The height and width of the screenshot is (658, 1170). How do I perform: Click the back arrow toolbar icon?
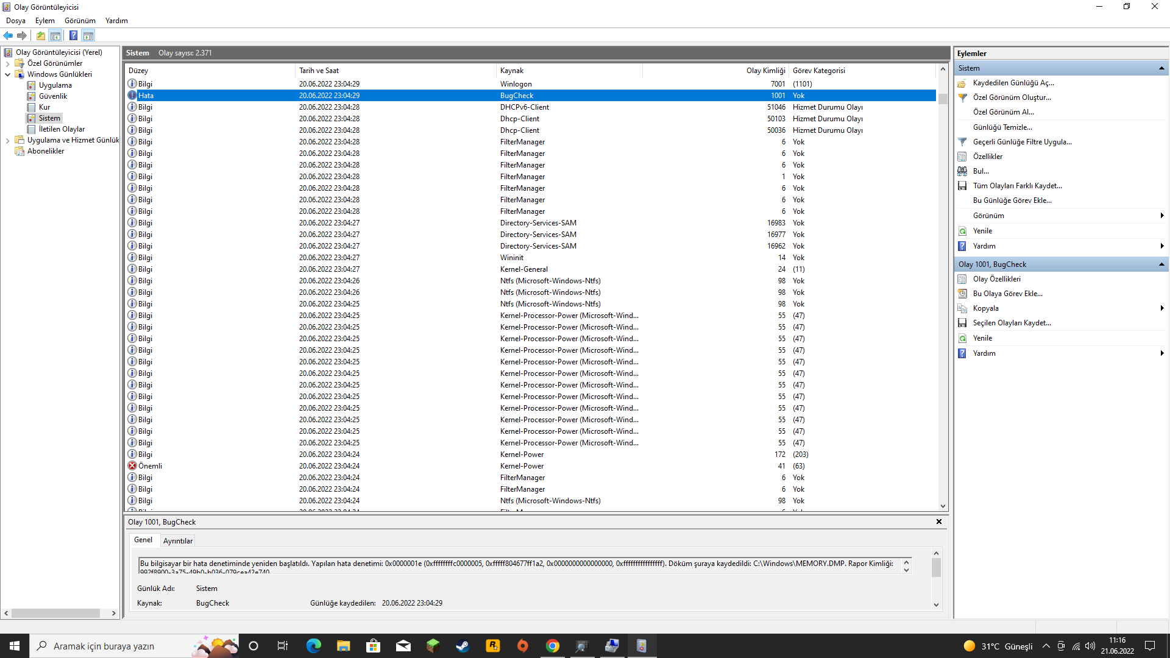pos(8,35)
